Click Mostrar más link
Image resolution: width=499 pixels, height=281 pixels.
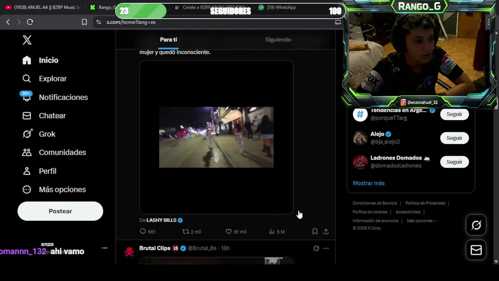(x=368, y=183)
